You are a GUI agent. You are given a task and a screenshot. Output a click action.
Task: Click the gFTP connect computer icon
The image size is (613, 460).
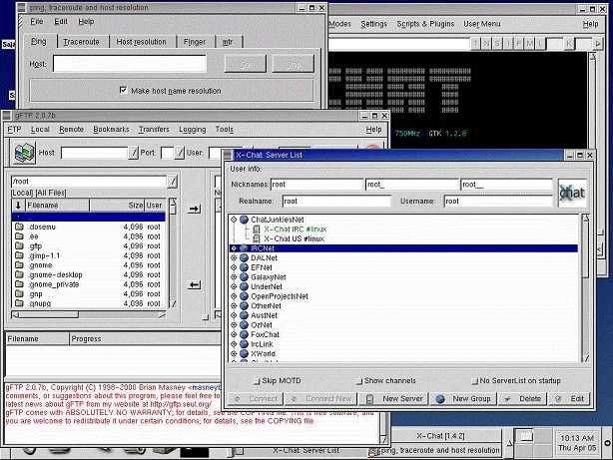(x=22, y=153)
